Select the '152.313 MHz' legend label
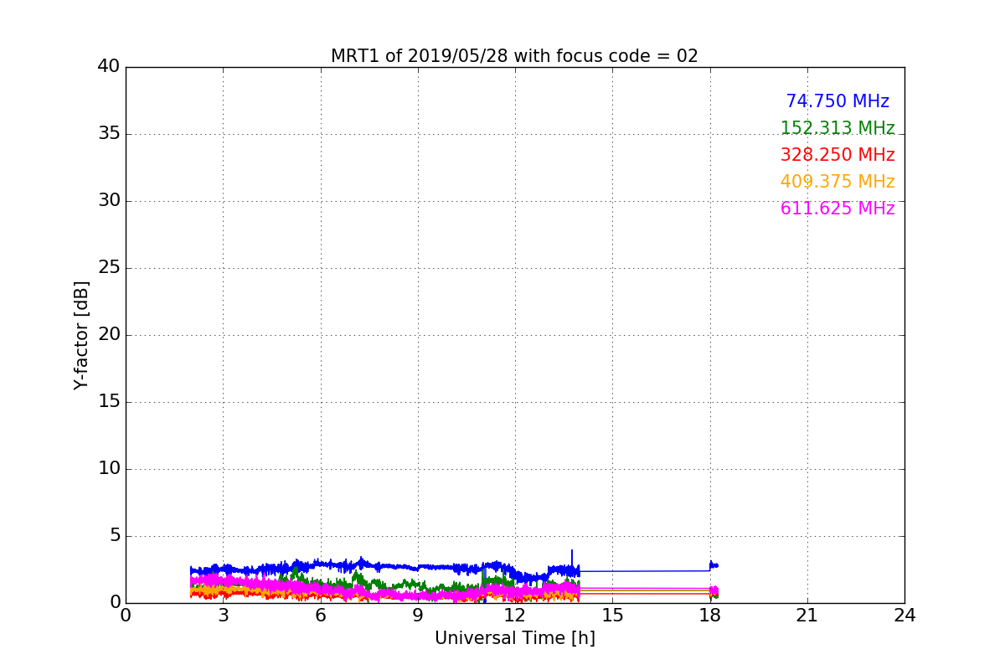The height and width of the screenshot is (670, 1005). click(x=837, y=128)
